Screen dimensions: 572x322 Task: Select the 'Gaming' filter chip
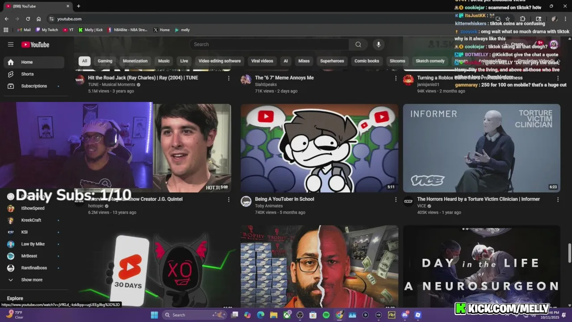click(x=105, y=61)
